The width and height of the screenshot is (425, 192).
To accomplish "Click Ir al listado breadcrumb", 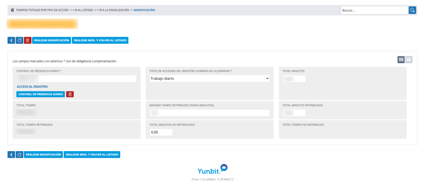I will tap(81, 10).
